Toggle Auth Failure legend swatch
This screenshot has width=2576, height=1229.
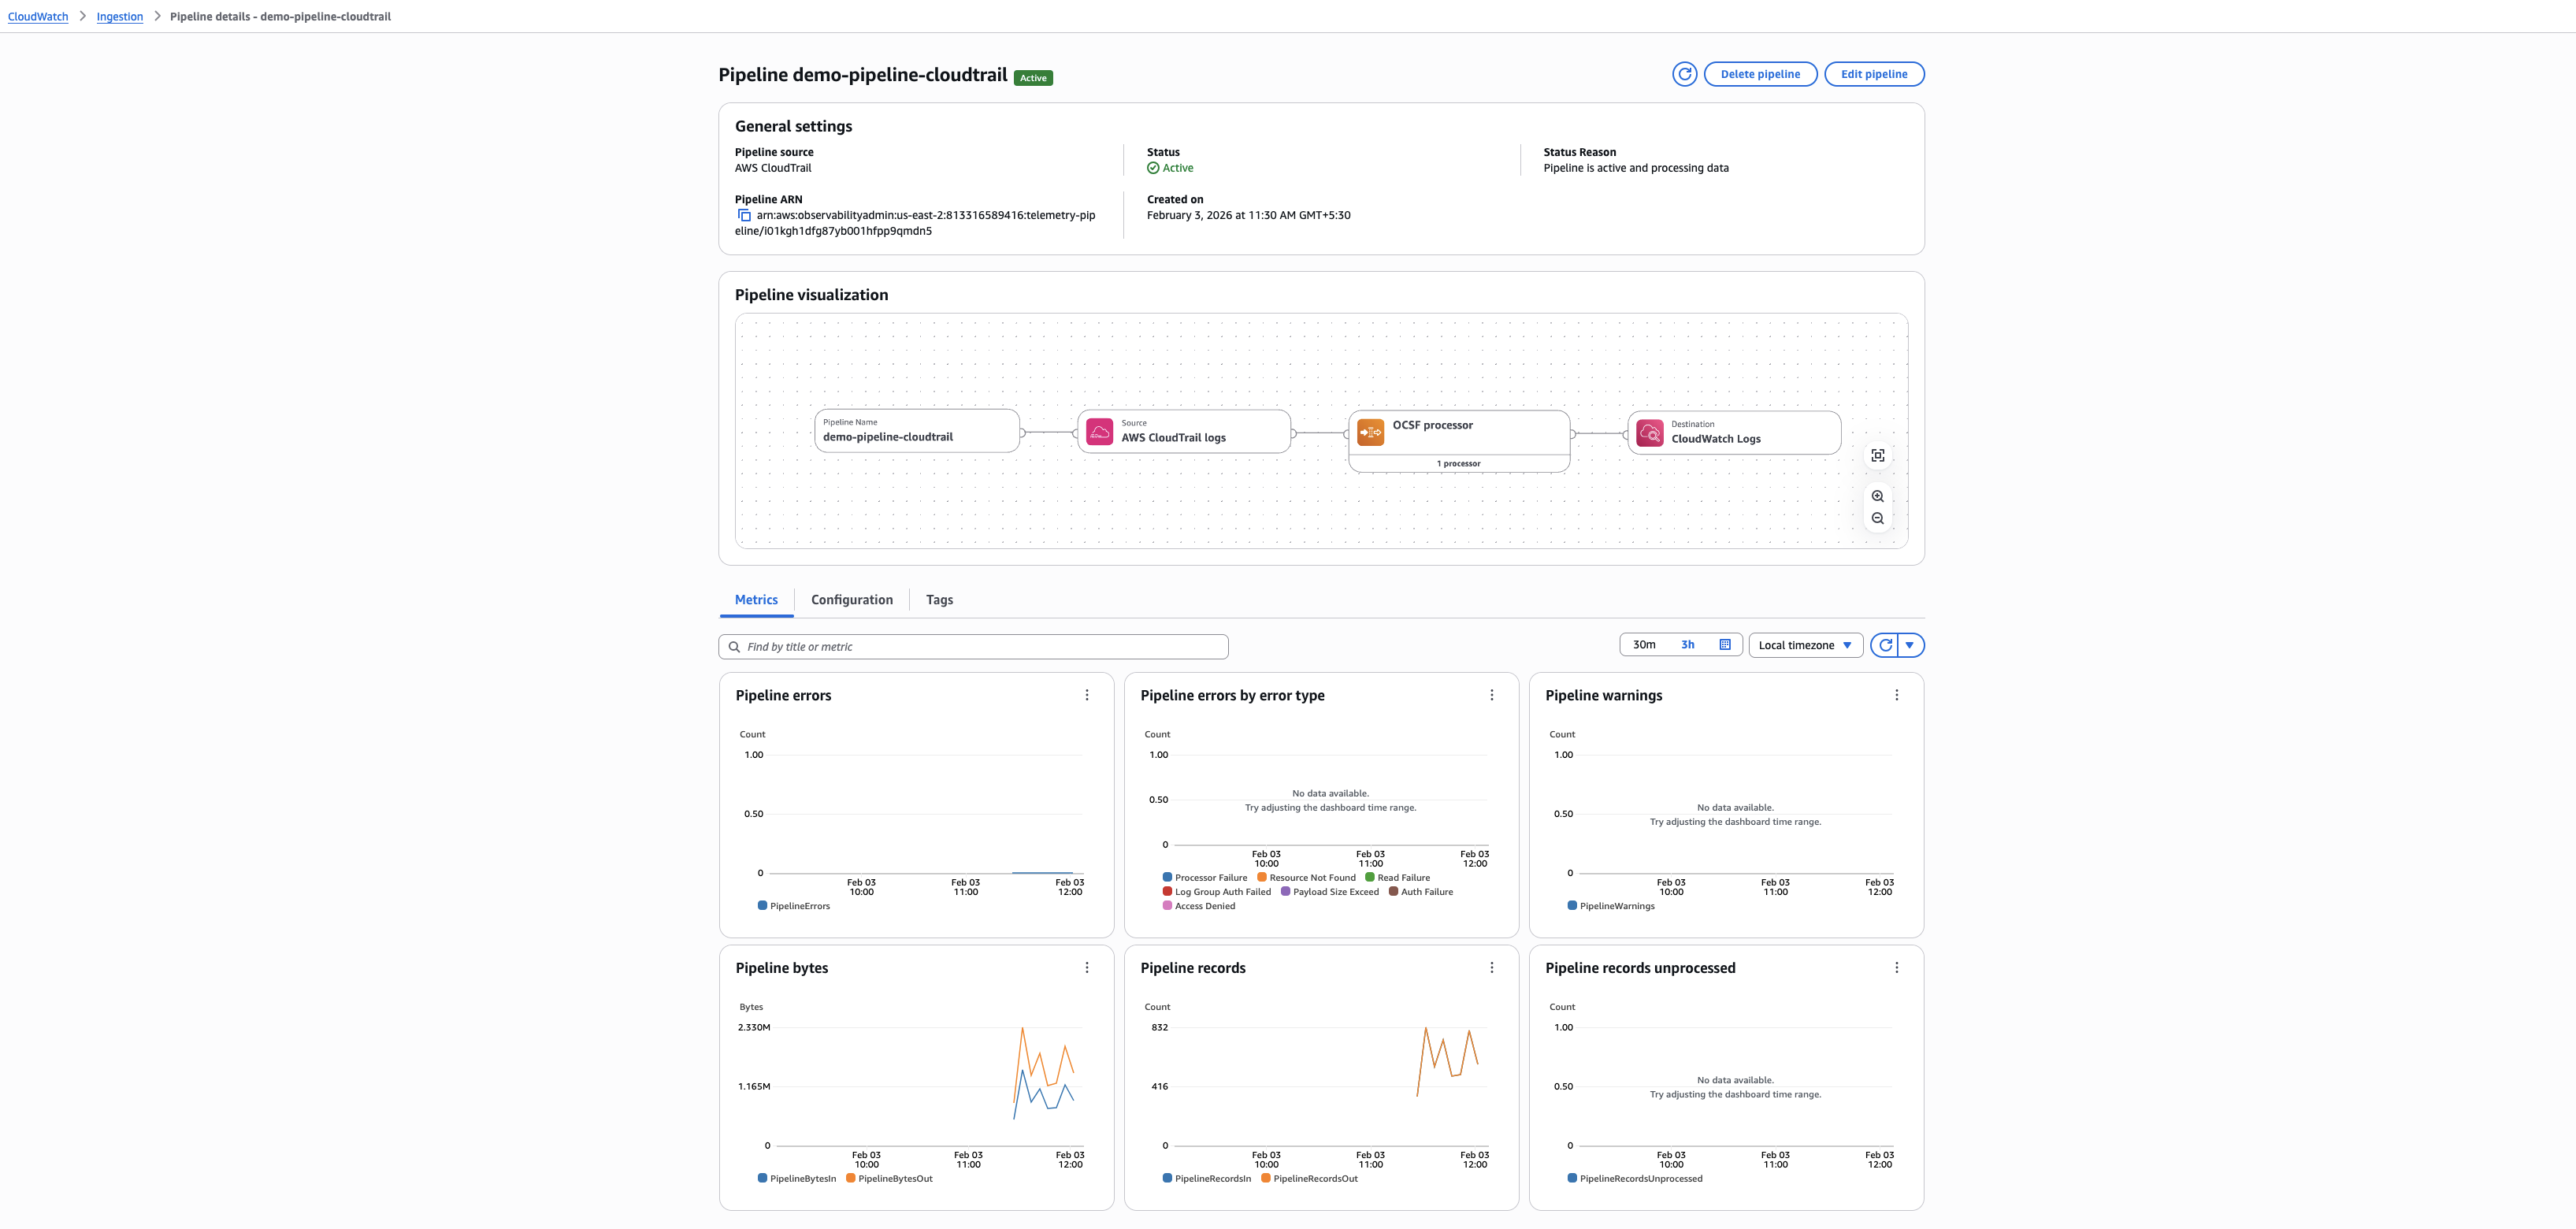[x=1393, y=891]
